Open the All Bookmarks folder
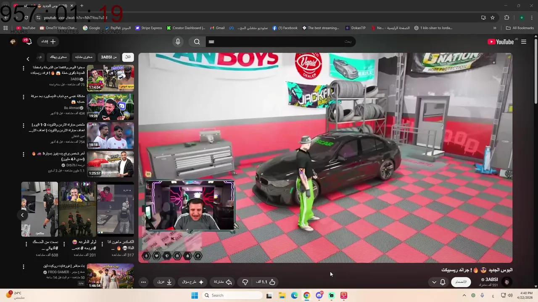This screenshot has height=302, width=538. (x=520, y=28)
